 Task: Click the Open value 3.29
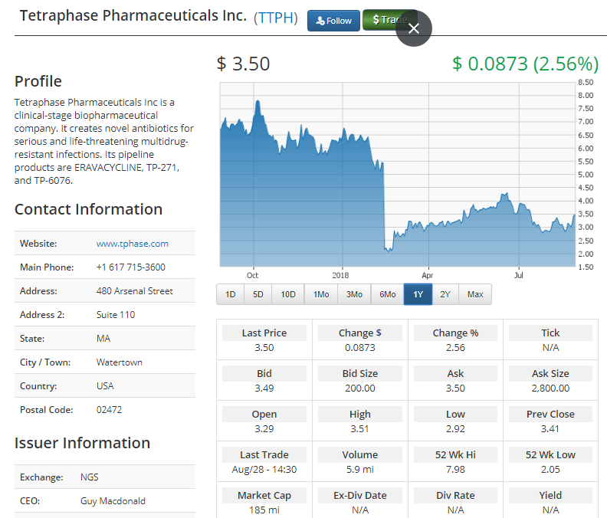[x=264, y=429]
